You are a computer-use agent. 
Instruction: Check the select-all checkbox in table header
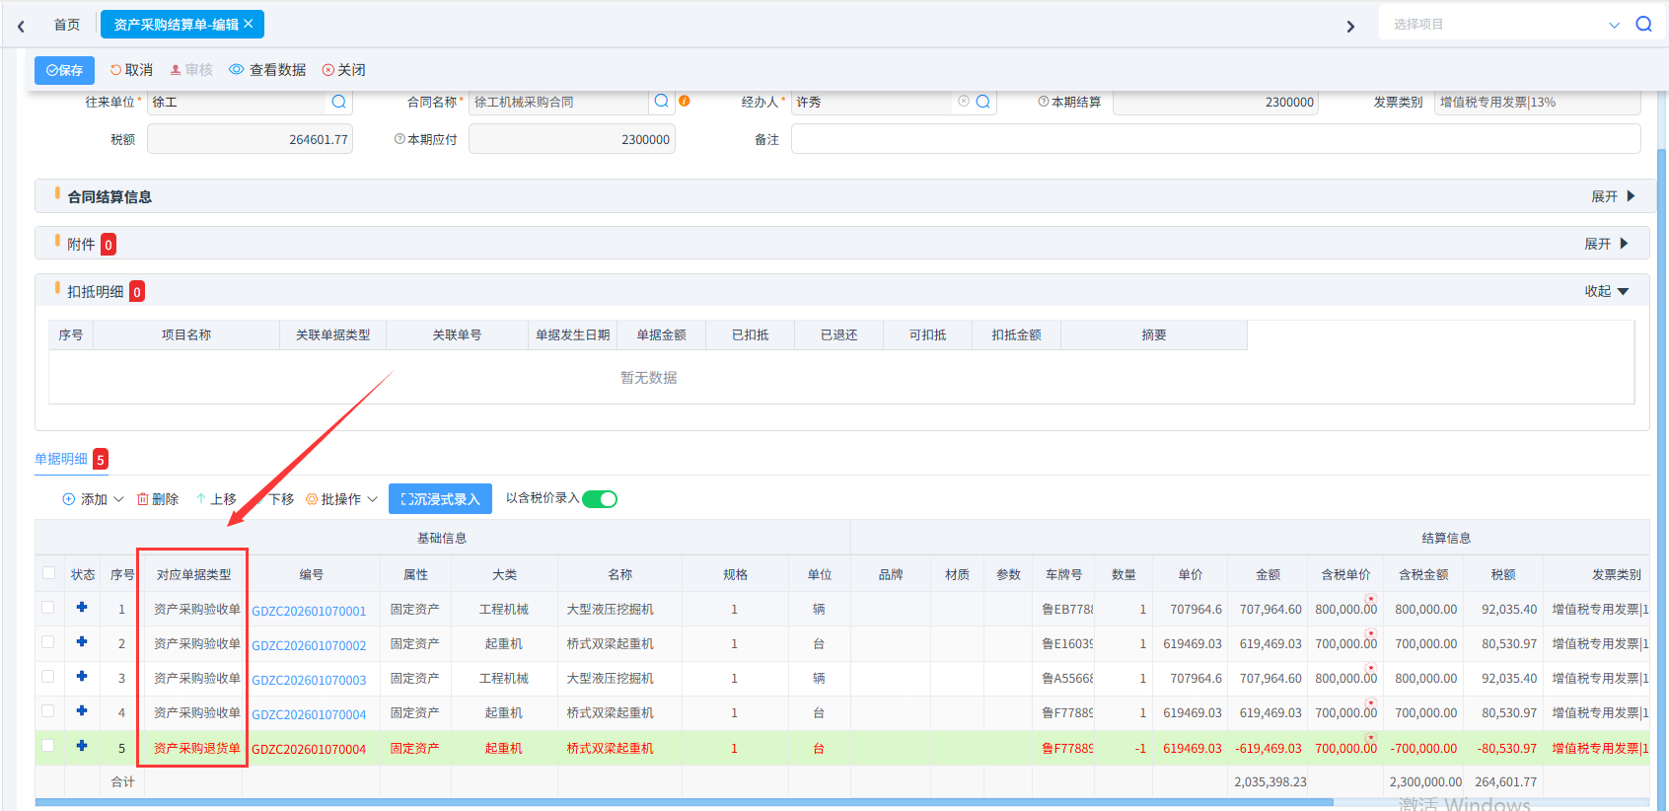pos(48,573)
